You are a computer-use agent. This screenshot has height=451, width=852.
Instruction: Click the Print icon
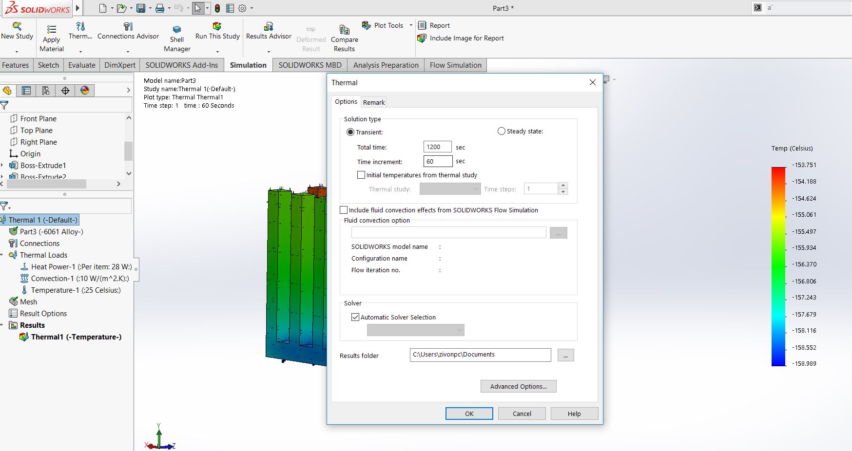point(159,8)
